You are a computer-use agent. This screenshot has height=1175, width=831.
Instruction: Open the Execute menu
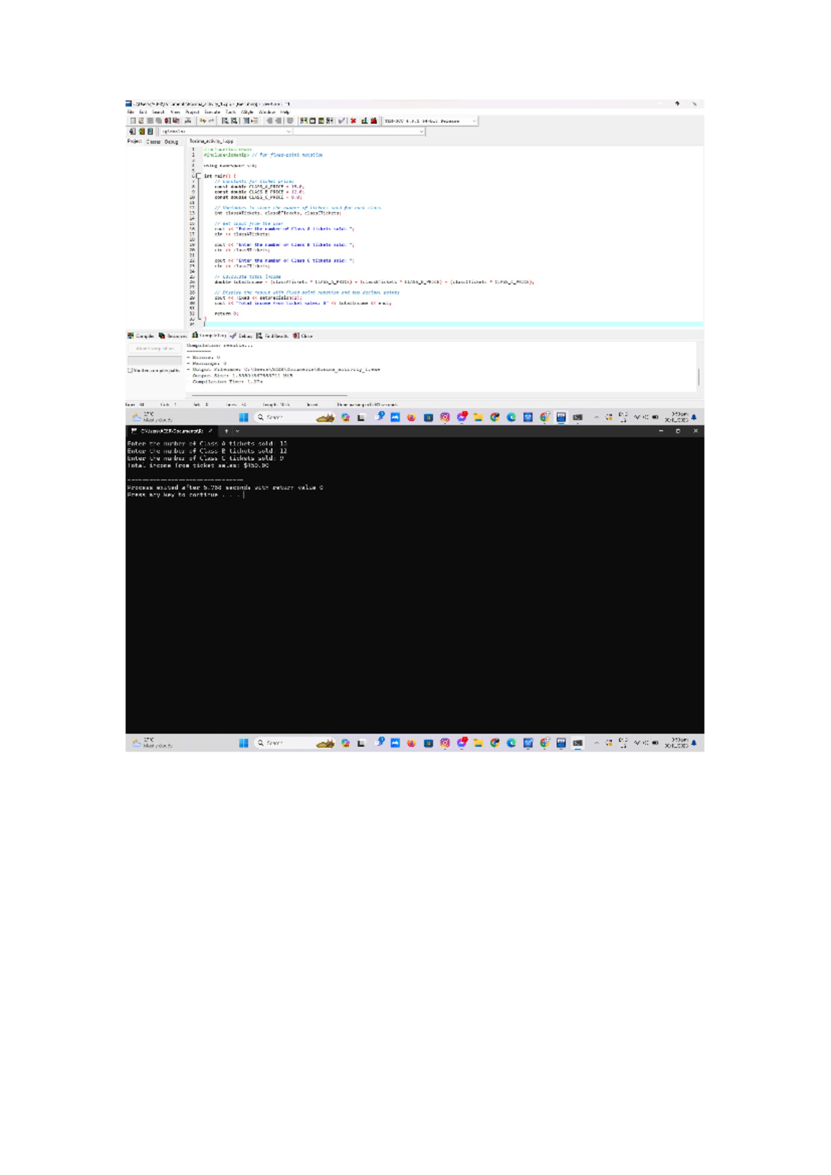coord(212,112)
